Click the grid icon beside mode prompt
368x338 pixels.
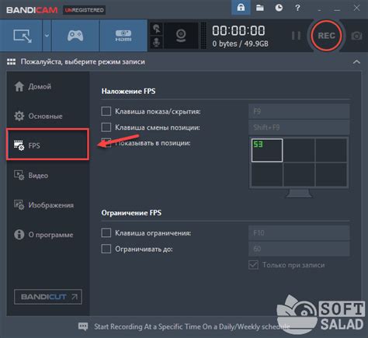(x=11, y=61)
